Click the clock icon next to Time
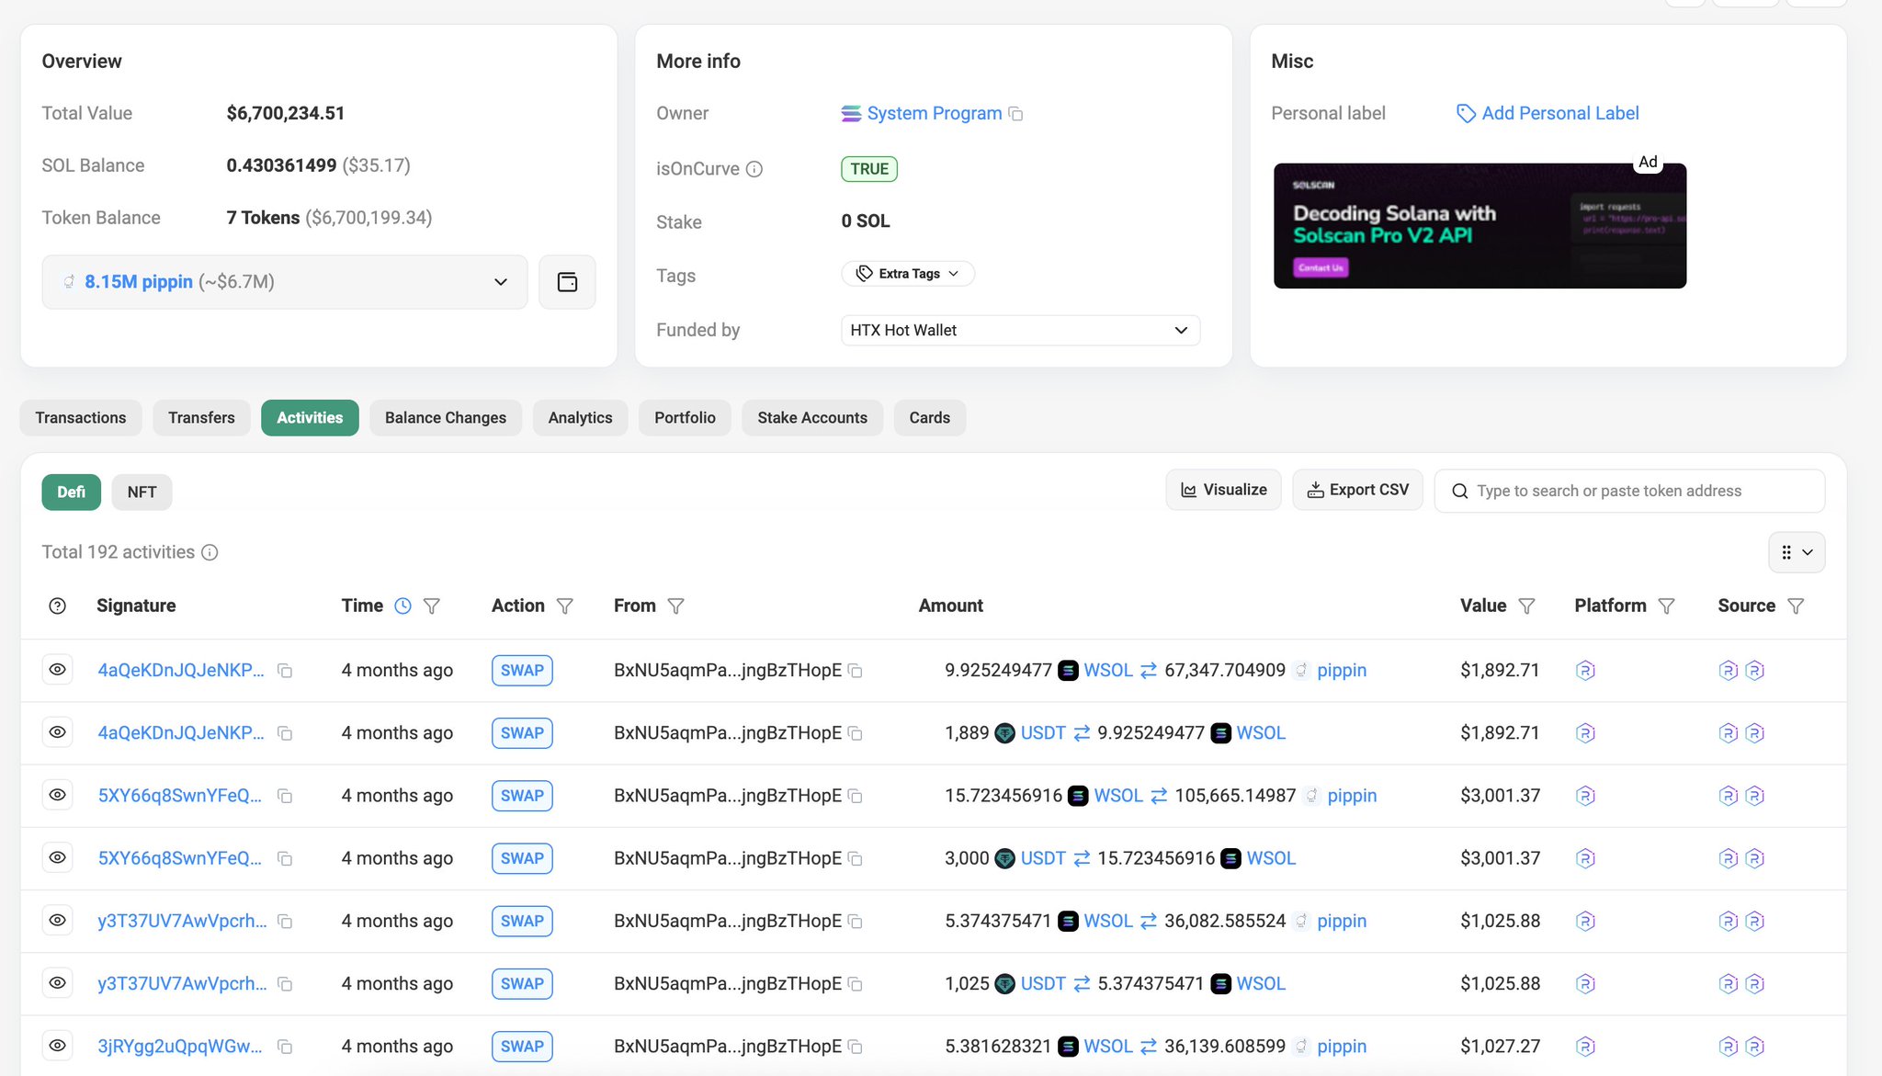This screenshot has height=1076, width=1882. (402, 606)
